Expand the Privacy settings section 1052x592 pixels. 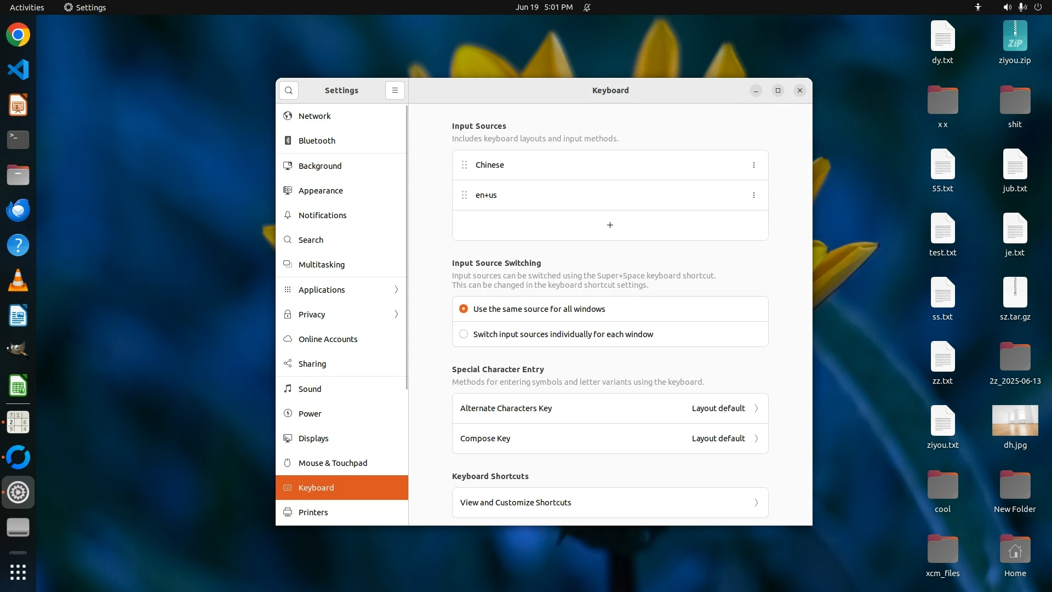coord(341,315)
